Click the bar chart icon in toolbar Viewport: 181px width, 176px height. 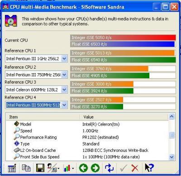coord(68,168)
